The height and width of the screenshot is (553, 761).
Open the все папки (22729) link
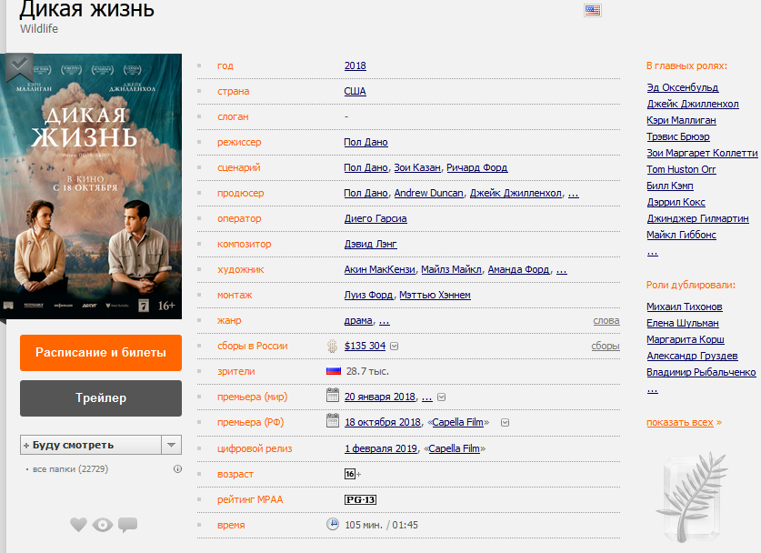(x=70, y=469)
